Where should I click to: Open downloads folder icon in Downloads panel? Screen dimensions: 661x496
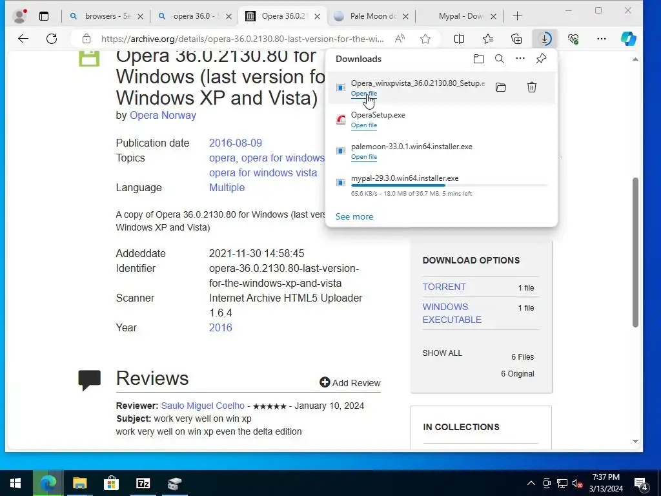[x=478, y=59]
